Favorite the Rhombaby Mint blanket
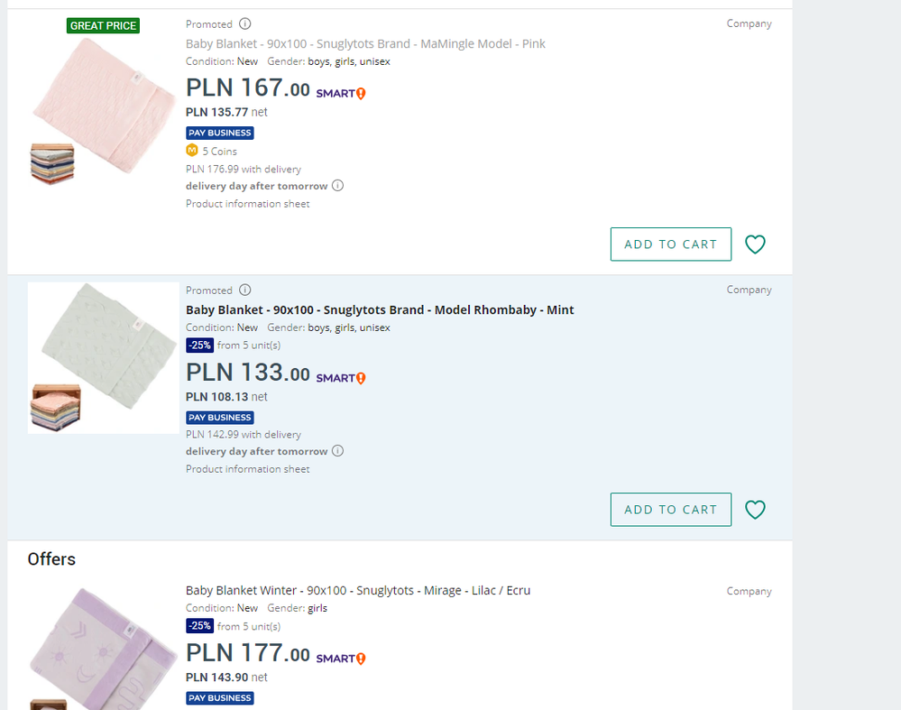This screenshot has width=901, height=710. [755, 510]
